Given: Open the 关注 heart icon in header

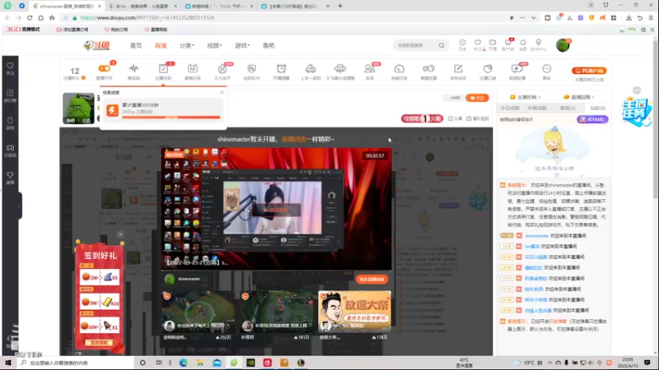Looking at the screenshot, I should click(478, 43).
